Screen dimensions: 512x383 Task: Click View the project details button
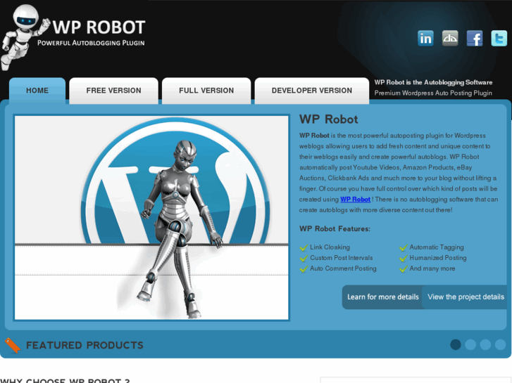[x=466, y=297]
